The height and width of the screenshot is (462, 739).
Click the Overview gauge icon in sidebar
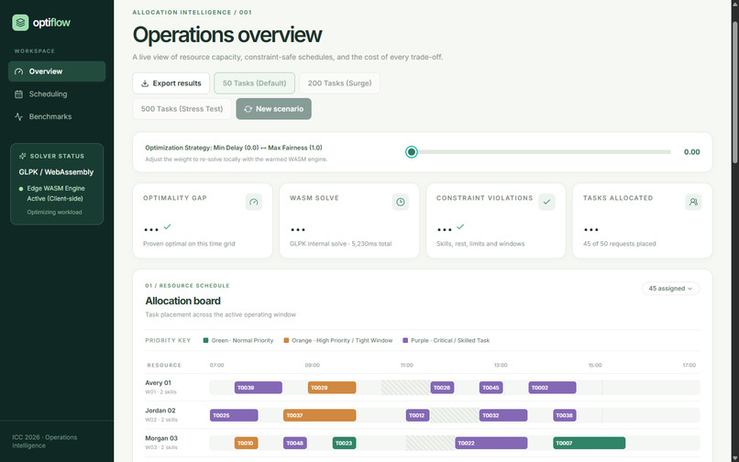[x=19, y=71]
